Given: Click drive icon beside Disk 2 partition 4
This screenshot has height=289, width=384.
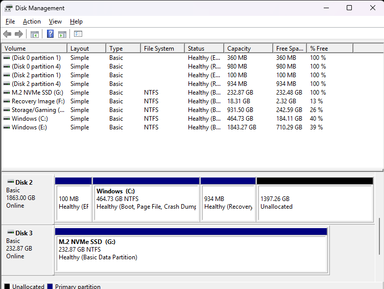Looking at the screenshot, I should click(7, 84).
